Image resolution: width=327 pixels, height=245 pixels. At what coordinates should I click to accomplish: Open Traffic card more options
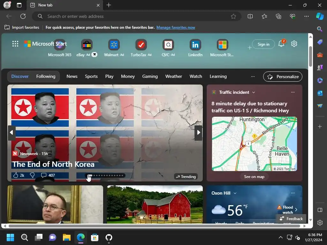pyautogui.click(x=293, y=92)
